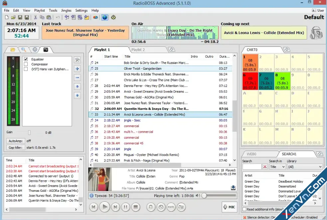The image size is (327, 220).
Task: Open the Jingles menu
Action: 66,10
